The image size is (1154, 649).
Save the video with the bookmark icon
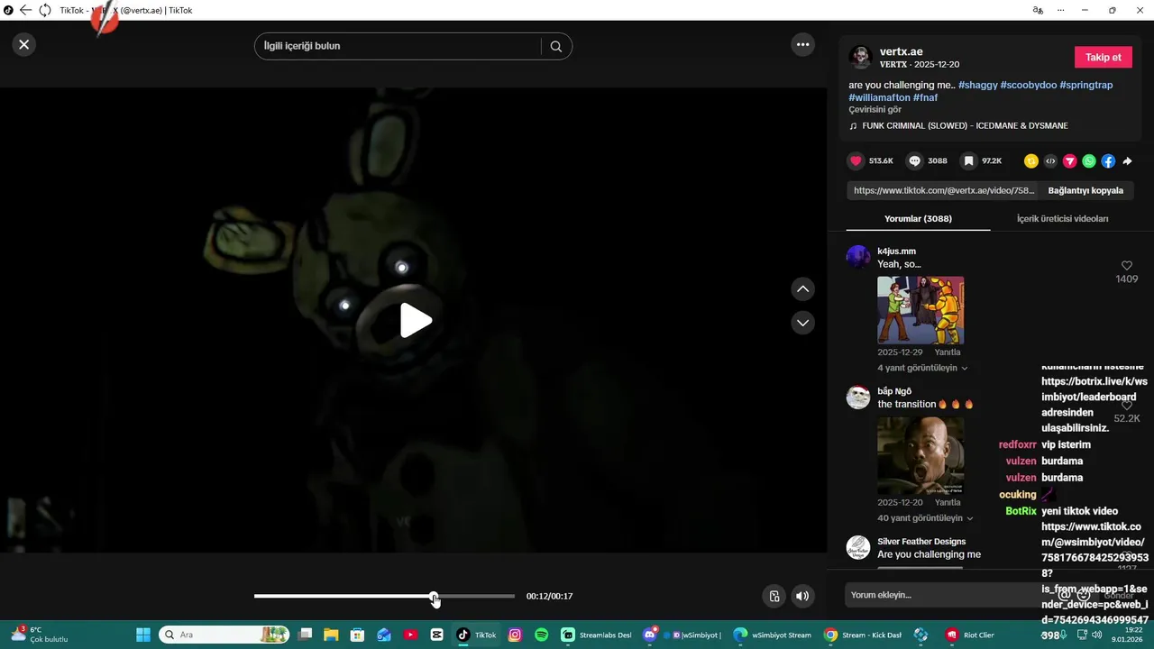coord(968,161)
